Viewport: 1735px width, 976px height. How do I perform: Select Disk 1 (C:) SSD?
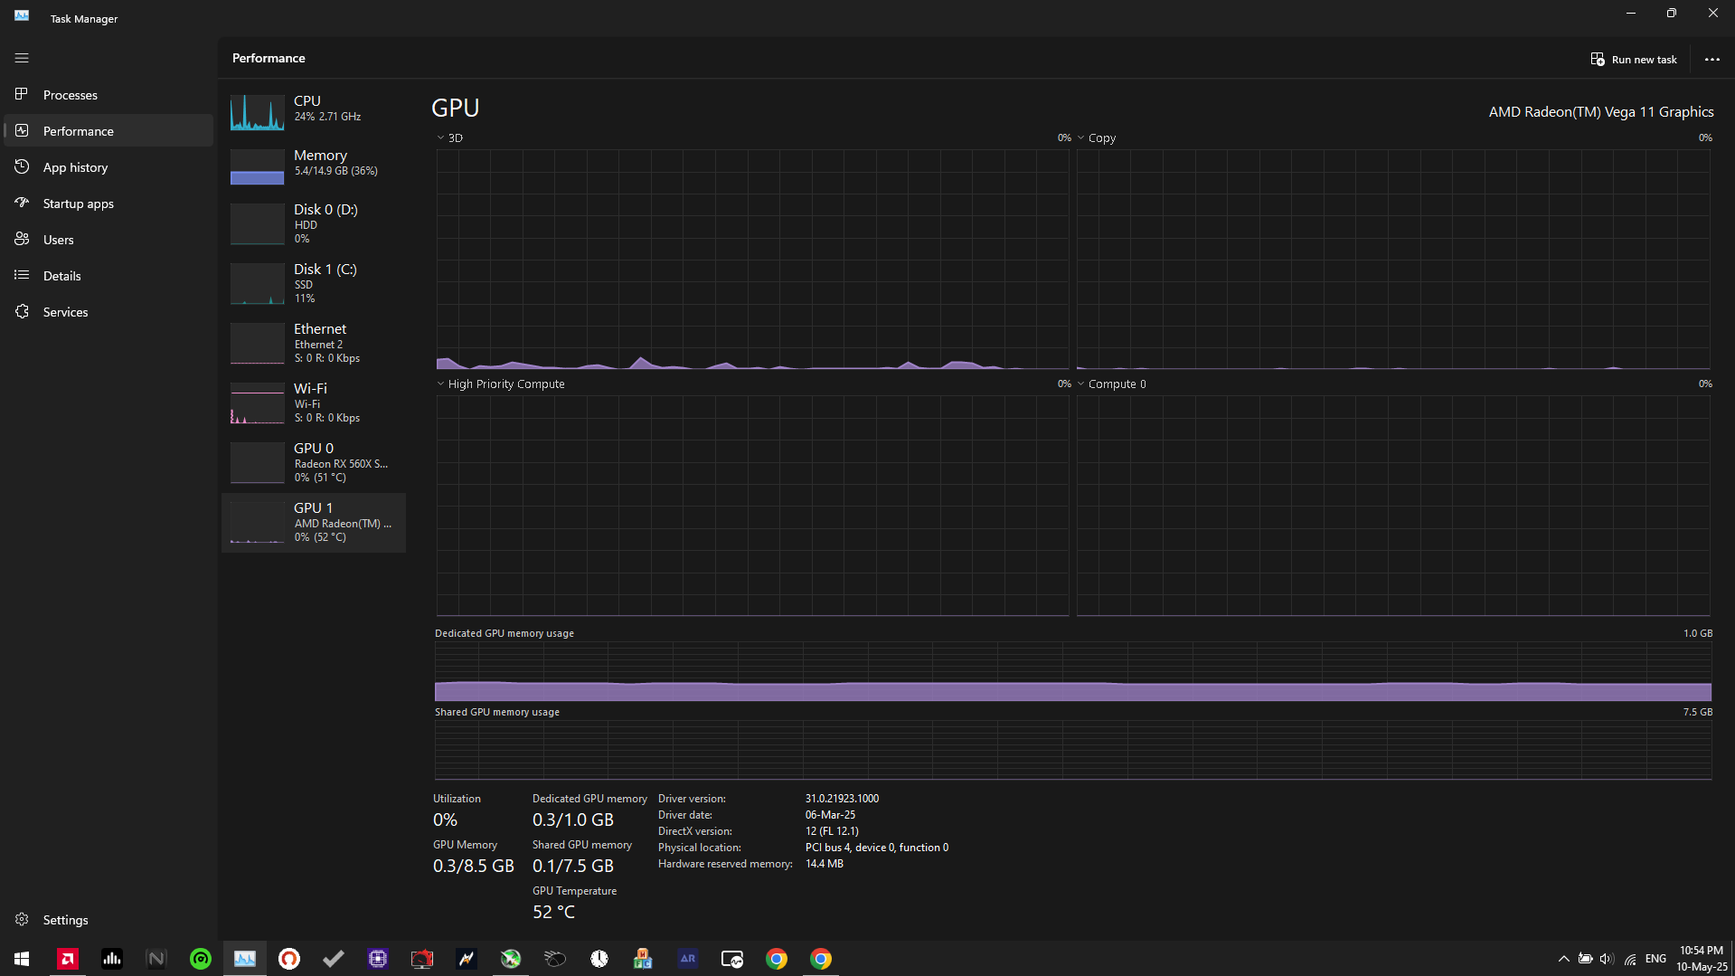pyautogui.click(x=314, y=284)
